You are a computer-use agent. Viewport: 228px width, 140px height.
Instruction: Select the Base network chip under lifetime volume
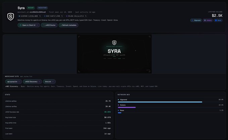coord(218,20)
